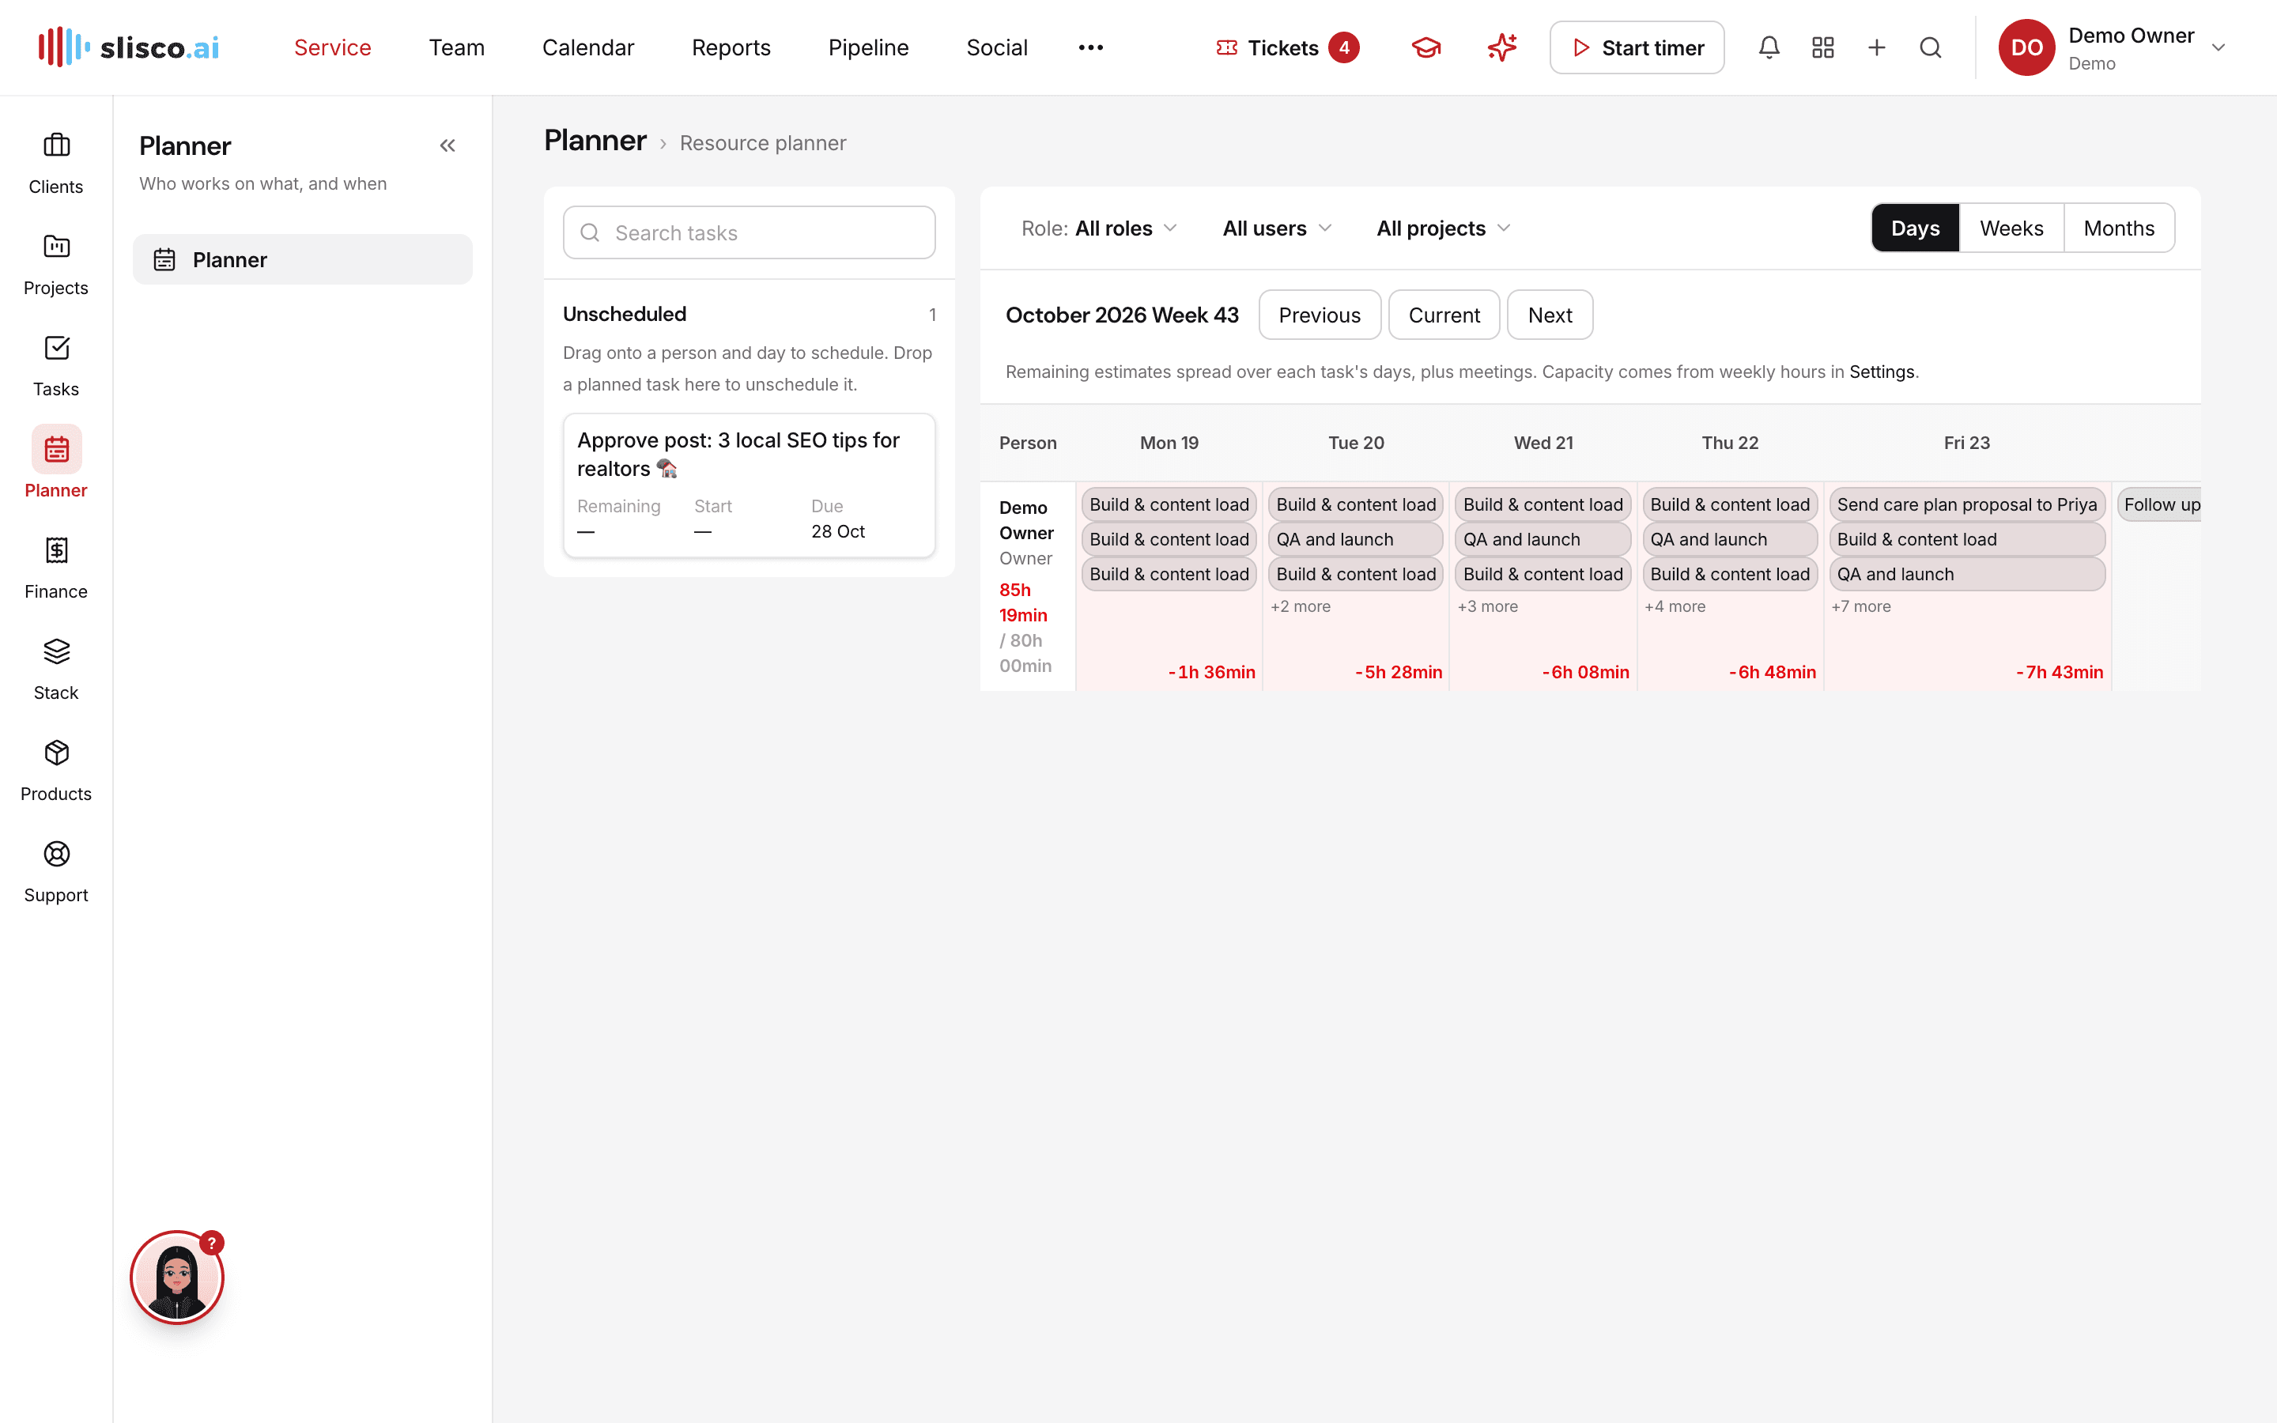Open the Support section in sidebar
2277x1423 pixels.
56,871
